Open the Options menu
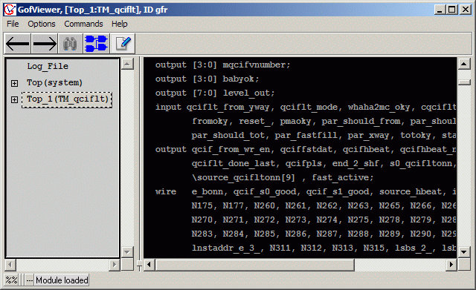 (42, 24)
